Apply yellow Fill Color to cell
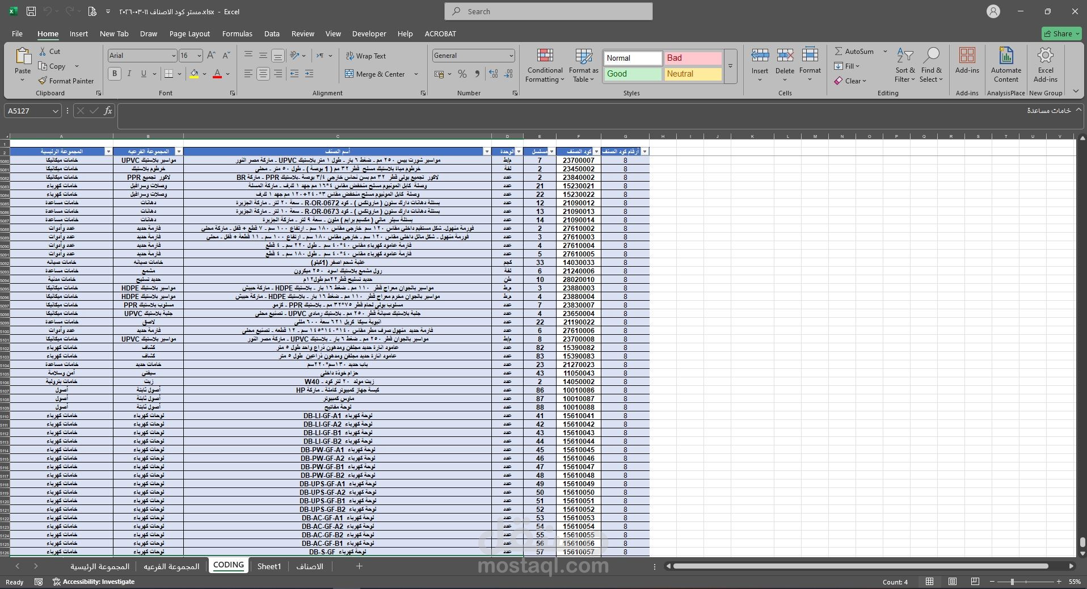The width and height of the screenshot is (1087, 589). [195, 74]
